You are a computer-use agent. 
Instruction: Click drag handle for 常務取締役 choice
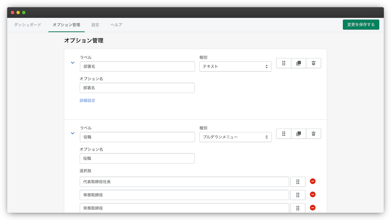pyautogui.click(x=298, y=208)
